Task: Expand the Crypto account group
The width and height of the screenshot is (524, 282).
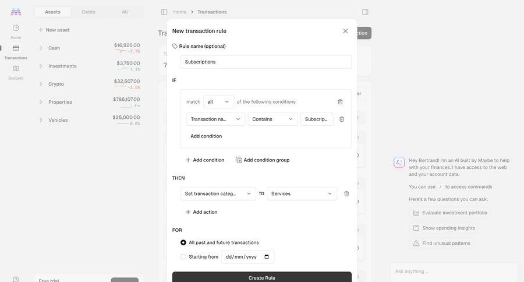Action: 41,84
